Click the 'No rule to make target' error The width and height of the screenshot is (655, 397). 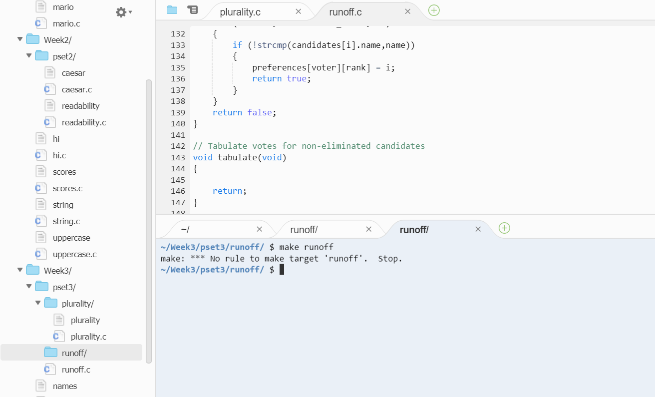tap(281, 259)
